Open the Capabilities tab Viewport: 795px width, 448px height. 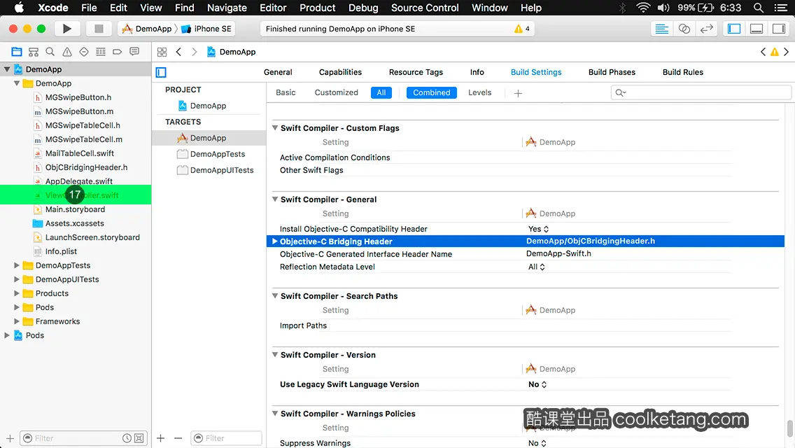(x=340, y=72)
